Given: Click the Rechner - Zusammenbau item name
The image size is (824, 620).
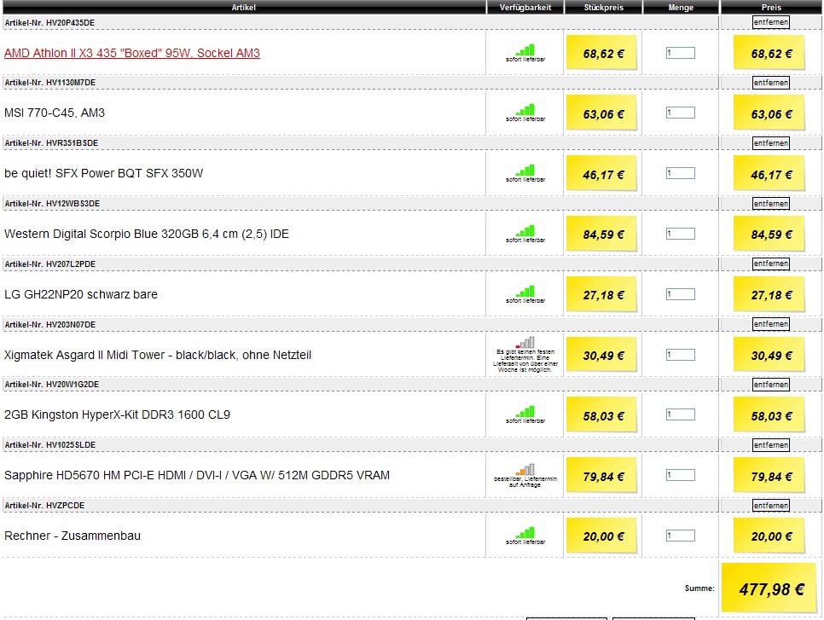Looking at the screenshot, I should click(x=73, y=536).
